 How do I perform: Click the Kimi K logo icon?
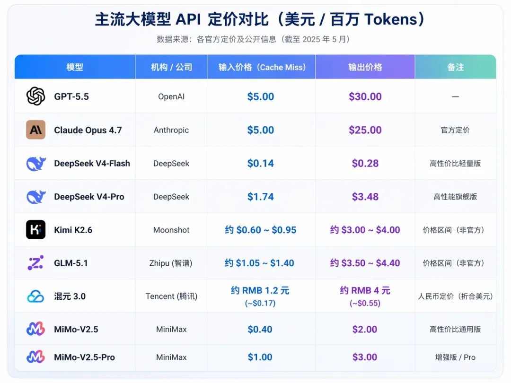(35, 230)
